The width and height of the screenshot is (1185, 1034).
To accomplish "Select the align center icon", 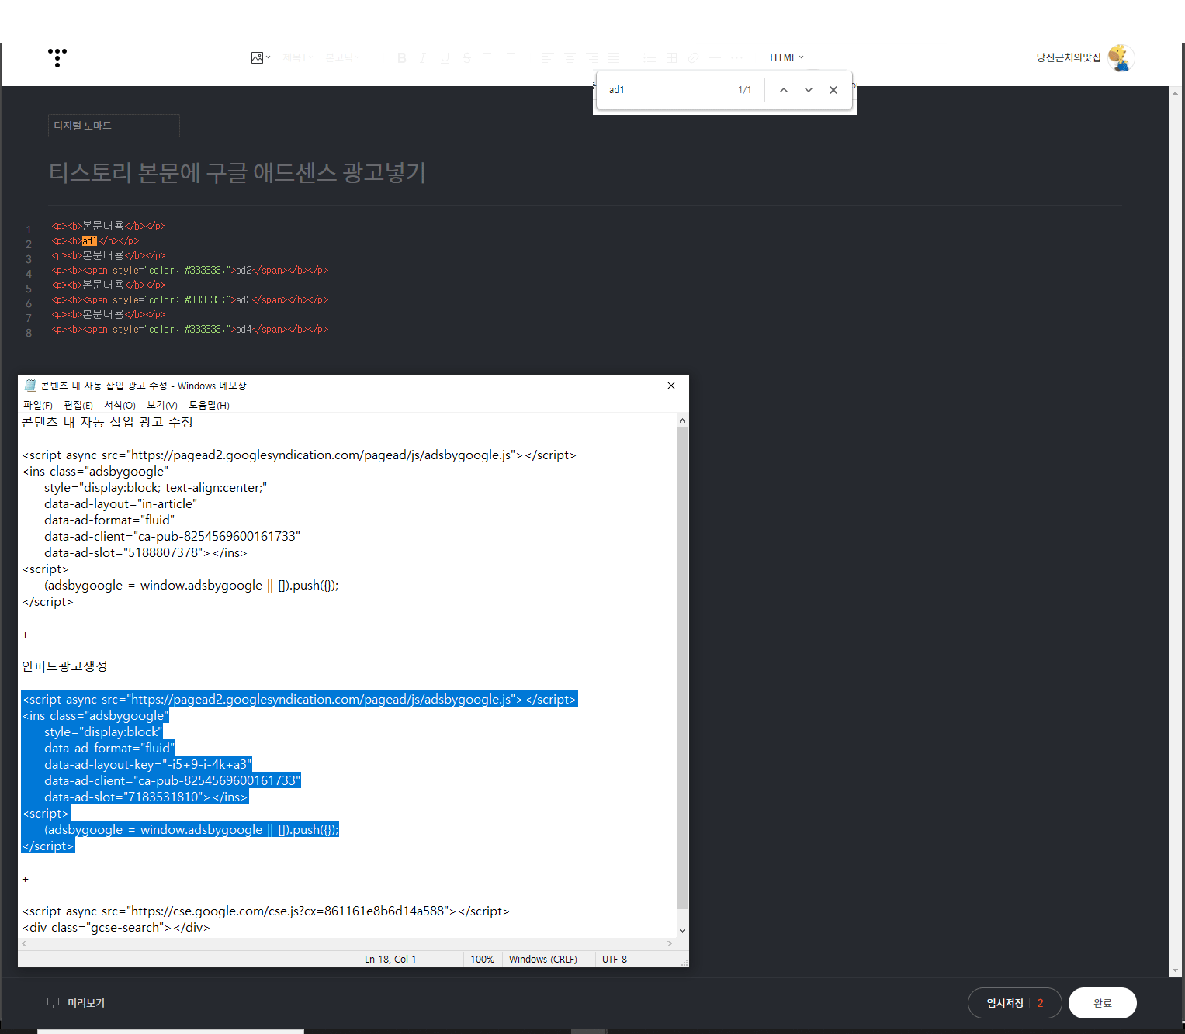I will point(570,57).
